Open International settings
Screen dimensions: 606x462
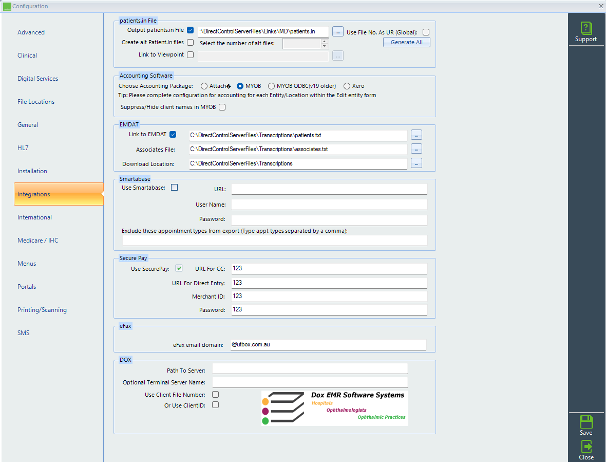(34, 217)
